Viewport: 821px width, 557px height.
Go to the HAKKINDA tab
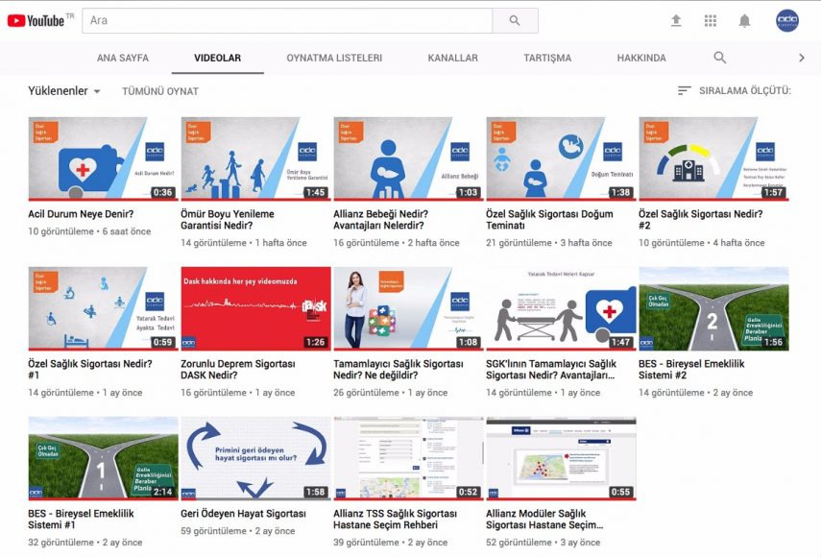641,58
